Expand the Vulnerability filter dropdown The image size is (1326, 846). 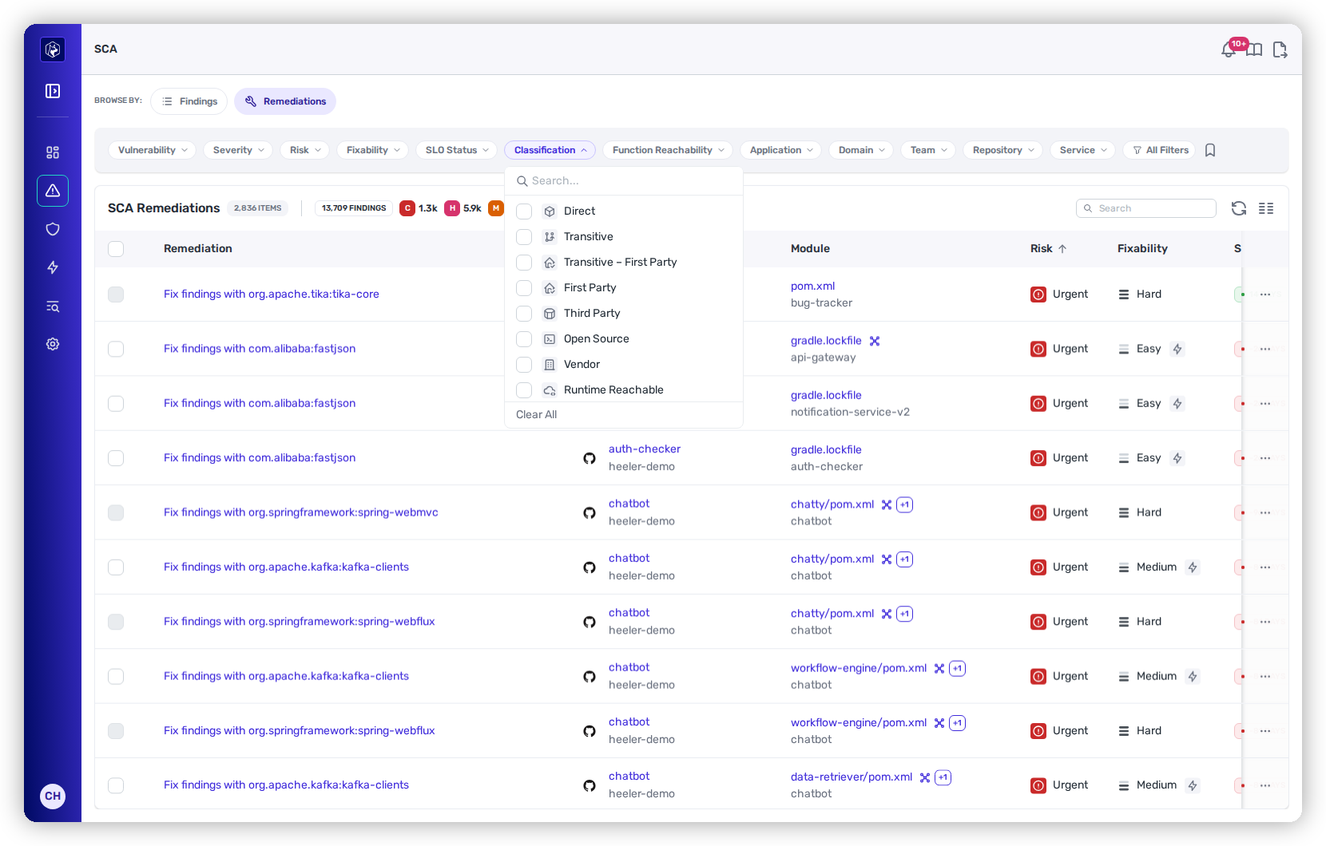pos(152,150)
